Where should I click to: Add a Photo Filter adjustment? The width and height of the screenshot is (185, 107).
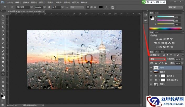click(x=166, y=43)
